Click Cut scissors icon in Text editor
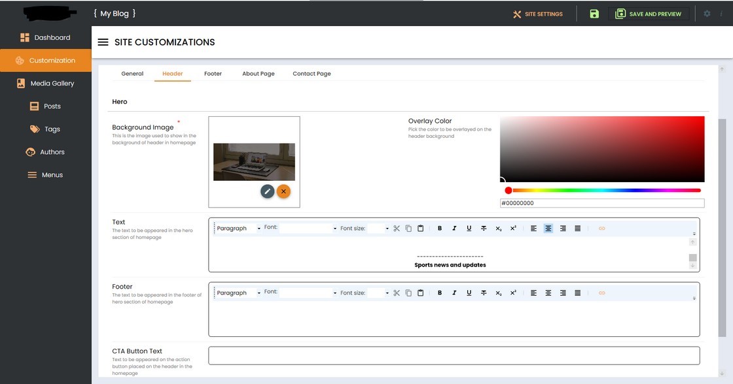 (397, 229)
